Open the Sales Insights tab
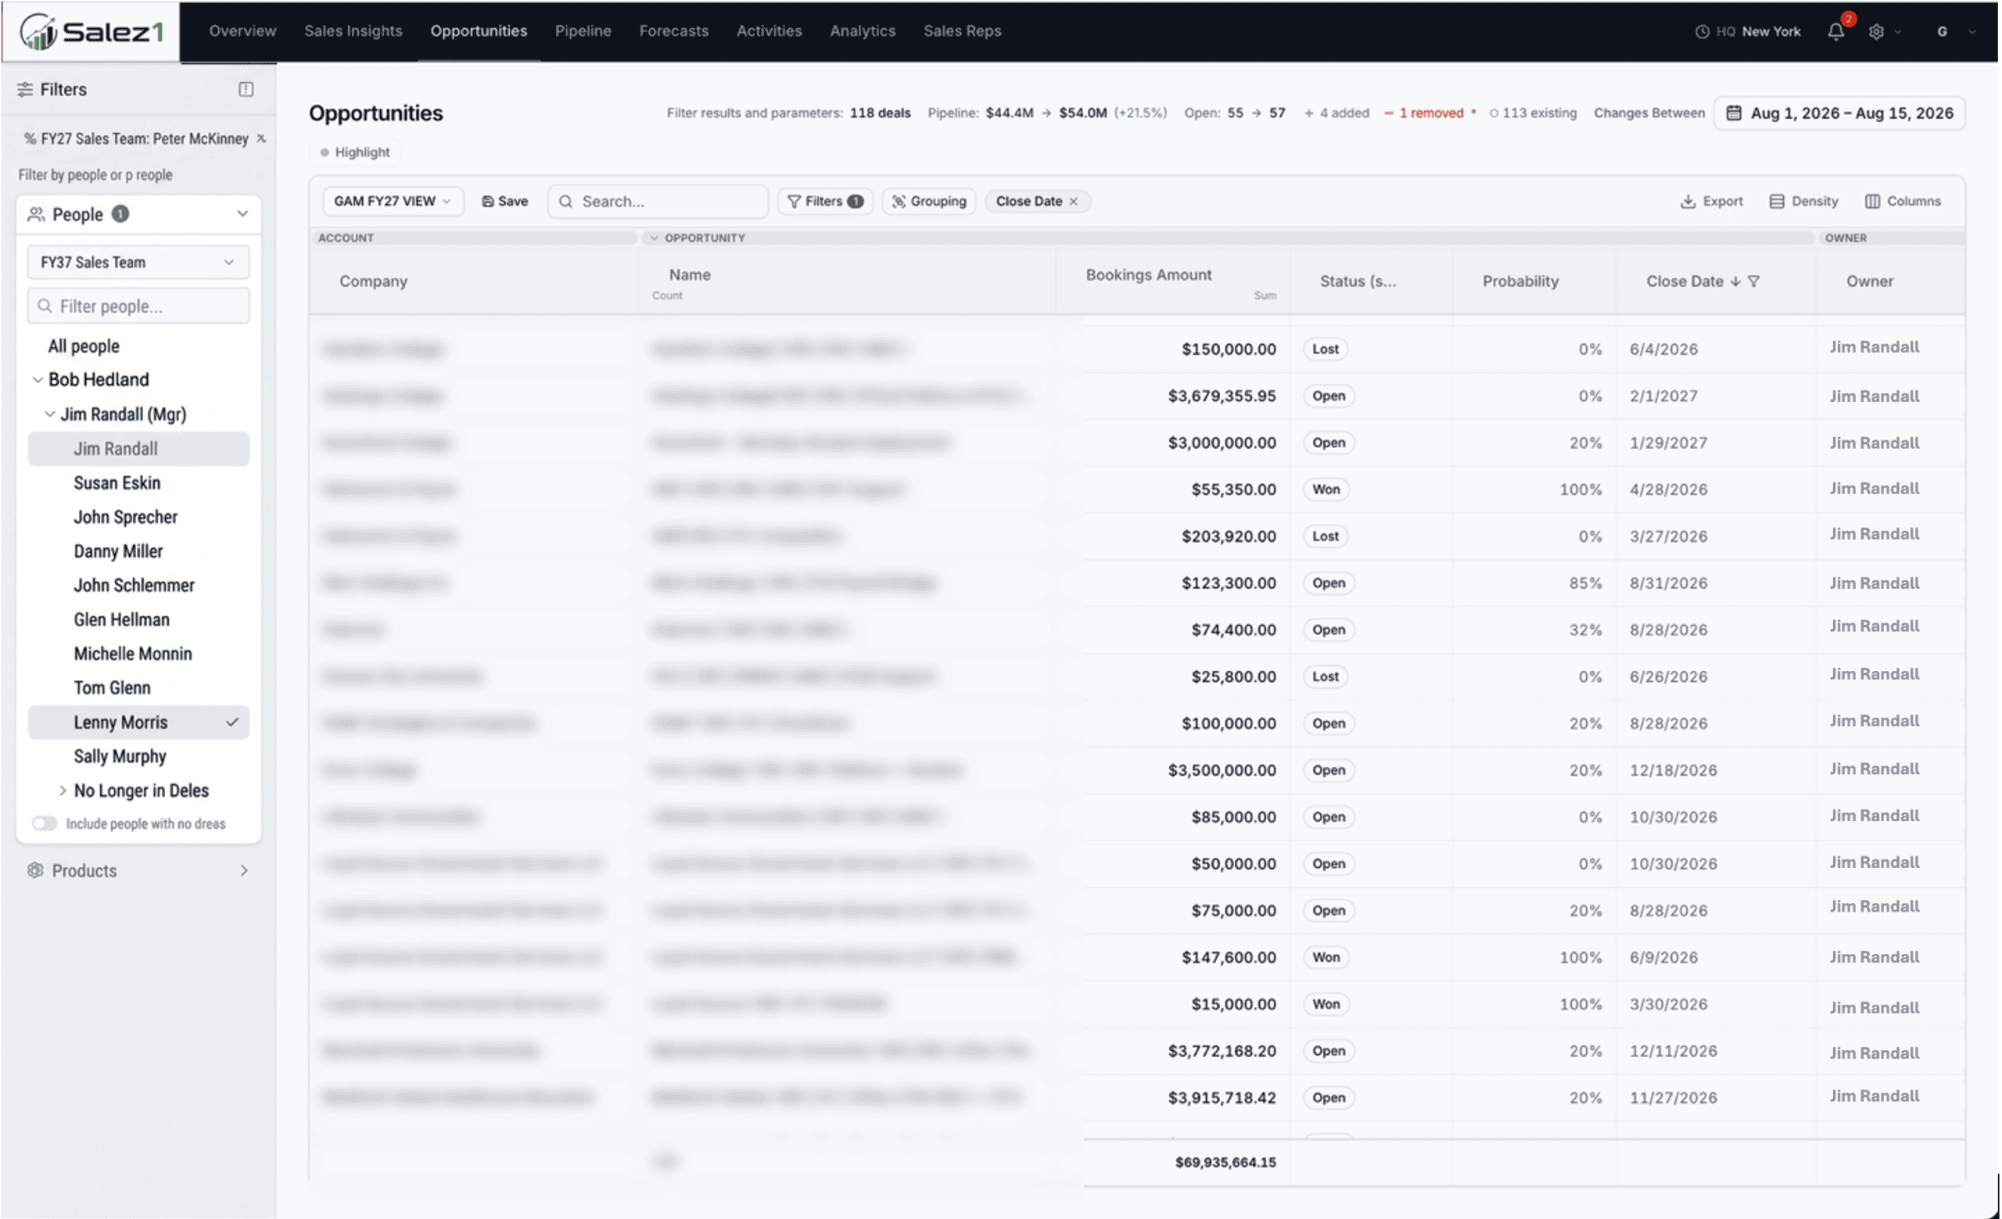2002x1219 pixels. [x=353, y=30]
